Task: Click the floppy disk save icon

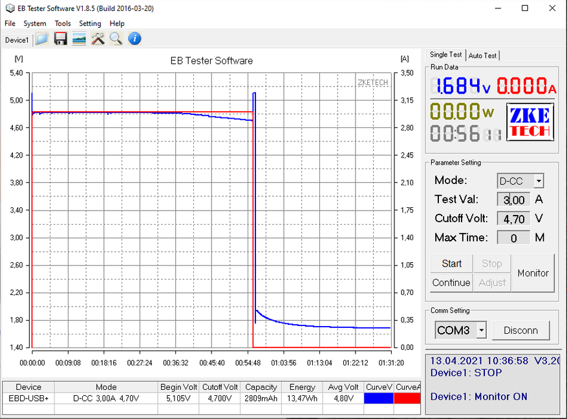Action: click(x=61, y=39)
